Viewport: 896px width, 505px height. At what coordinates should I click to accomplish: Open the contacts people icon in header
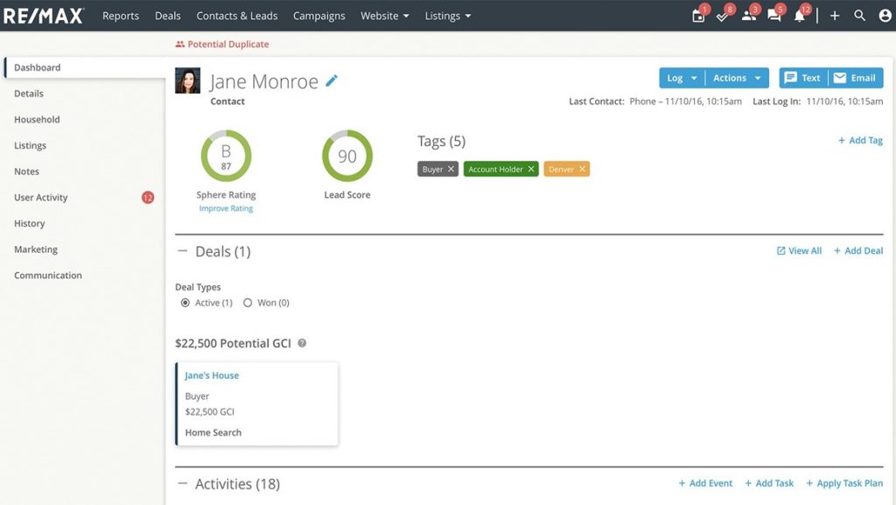coord(748,16)
